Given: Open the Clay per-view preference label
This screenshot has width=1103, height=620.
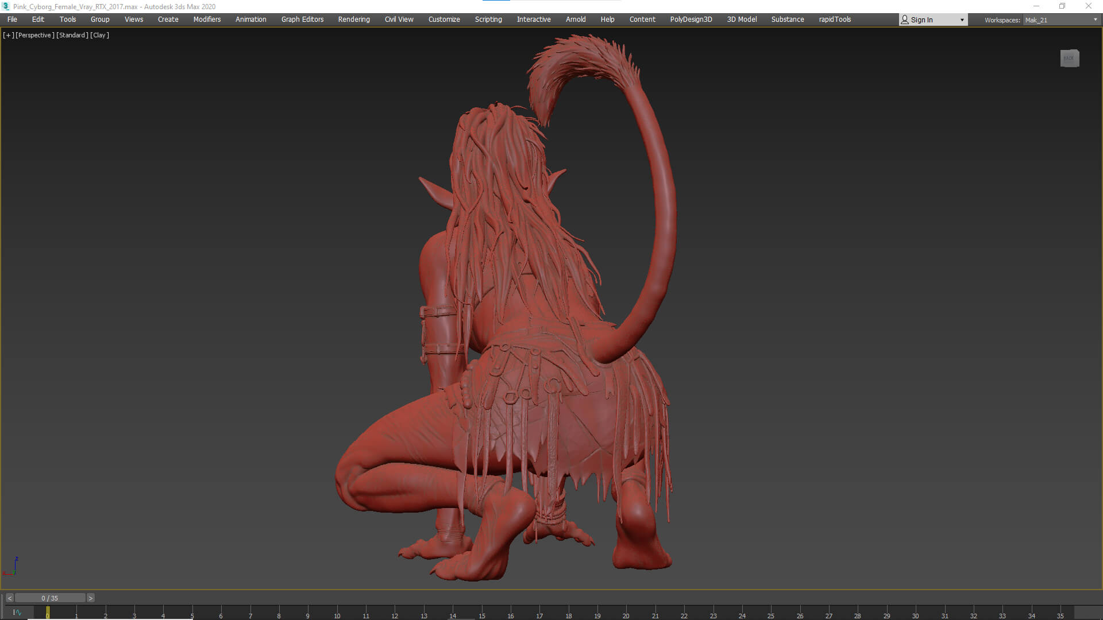Looking at the screenshot, I should click(x=100, y=35).
